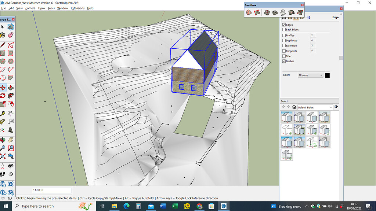
Task: Click the In Model styles home button
Action: (294, 107)
